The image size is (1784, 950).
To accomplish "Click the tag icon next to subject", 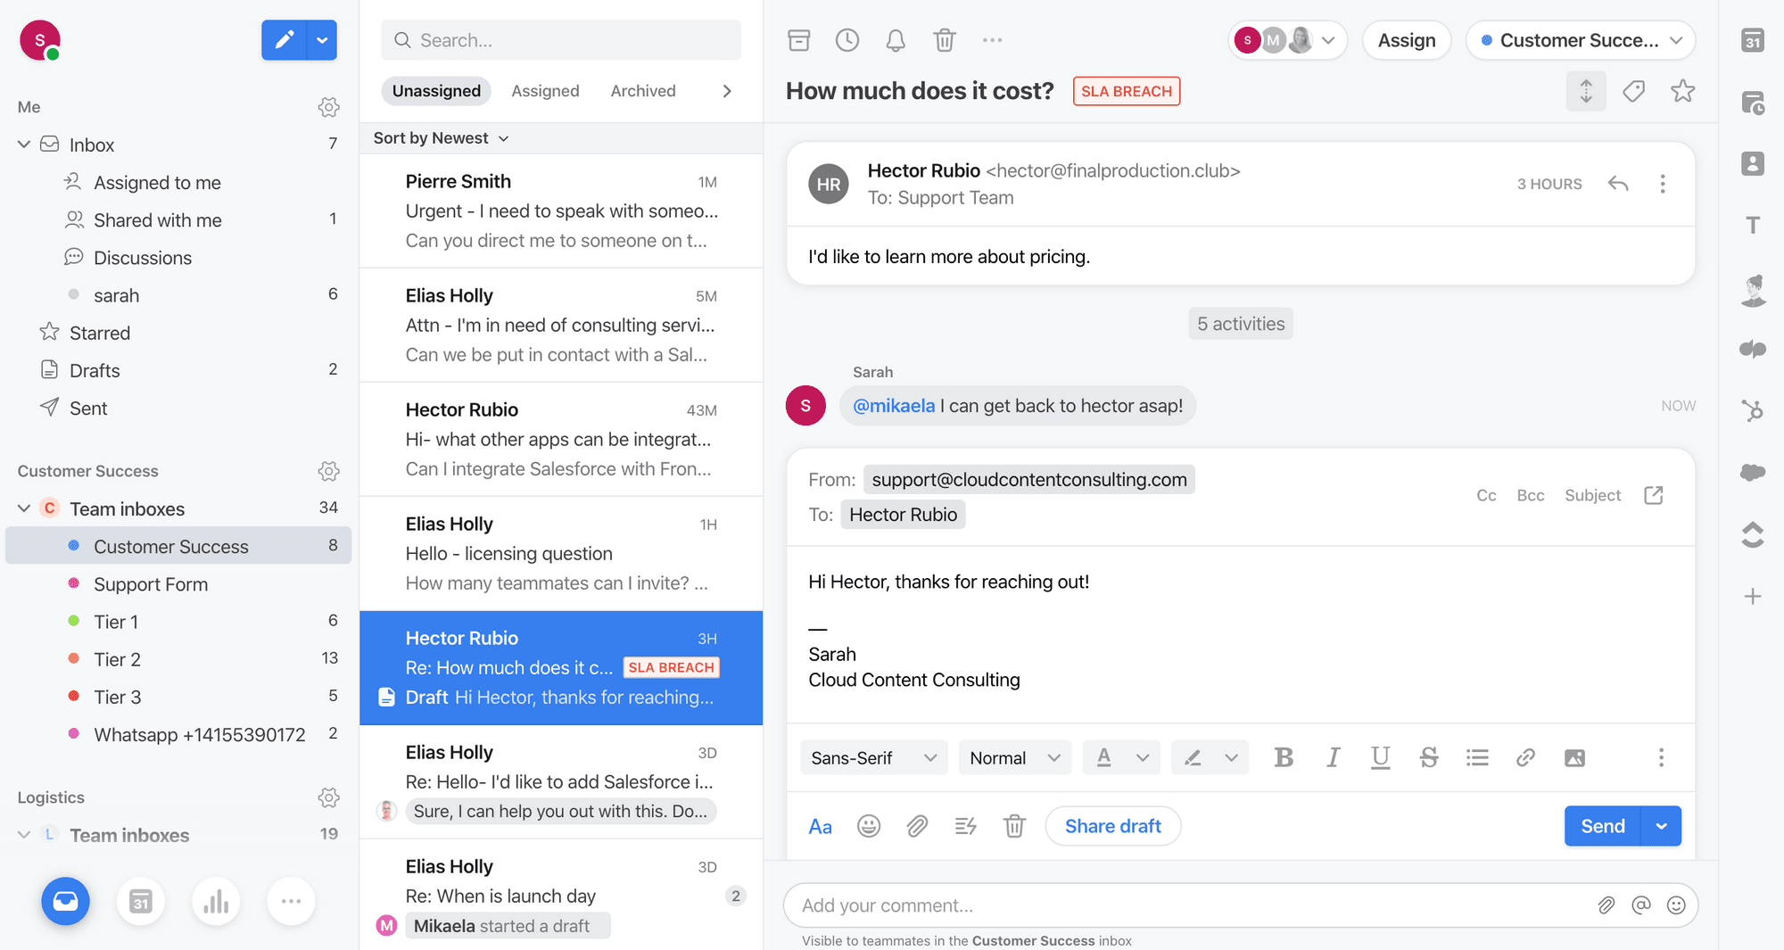I will (x=1633, y=91).
